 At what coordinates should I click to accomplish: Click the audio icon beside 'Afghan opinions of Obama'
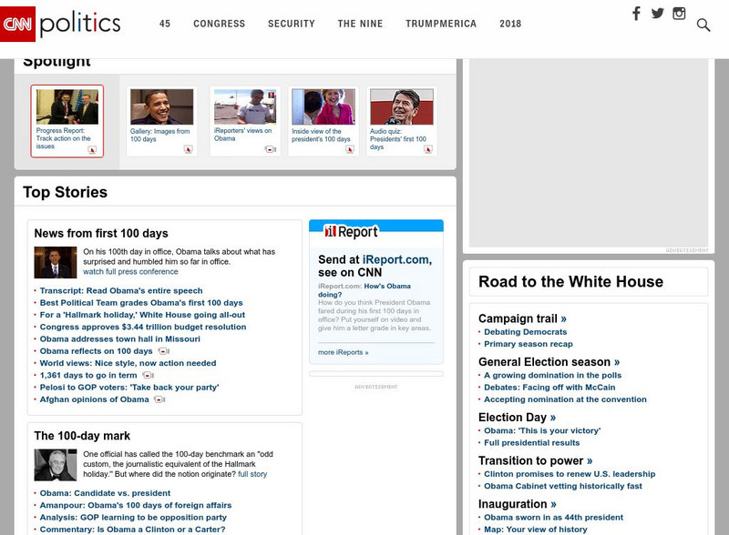pos(157,399)
